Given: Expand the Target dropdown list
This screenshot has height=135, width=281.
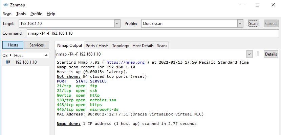Looking at the screenshot, I should tap(117, 24).
